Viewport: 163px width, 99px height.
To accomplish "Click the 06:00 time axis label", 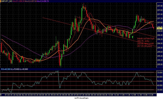I will [x=65, y=95].
